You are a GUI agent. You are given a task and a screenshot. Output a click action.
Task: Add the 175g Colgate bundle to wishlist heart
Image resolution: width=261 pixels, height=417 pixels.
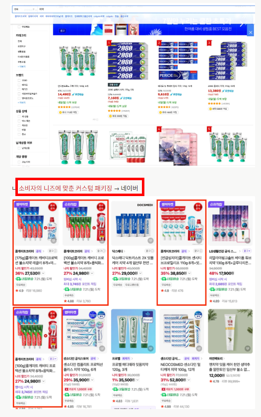point(54,240)
